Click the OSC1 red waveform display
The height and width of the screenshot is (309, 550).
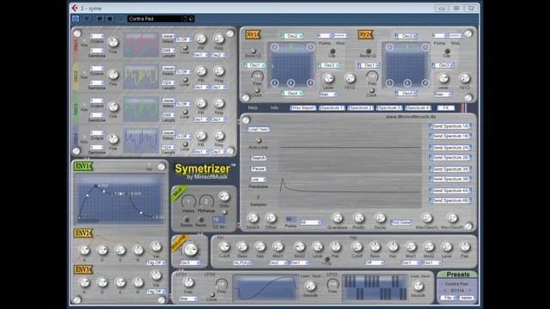[141, 45]
